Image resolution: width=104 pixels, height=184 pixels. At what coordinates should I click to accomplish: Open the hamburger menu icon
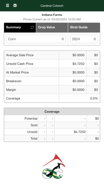[x=7, y=6]
